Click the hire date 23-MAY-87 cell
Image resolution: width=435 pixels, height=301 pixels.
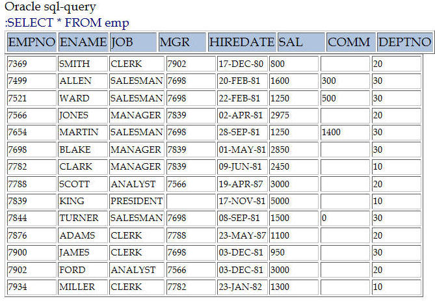242,235
